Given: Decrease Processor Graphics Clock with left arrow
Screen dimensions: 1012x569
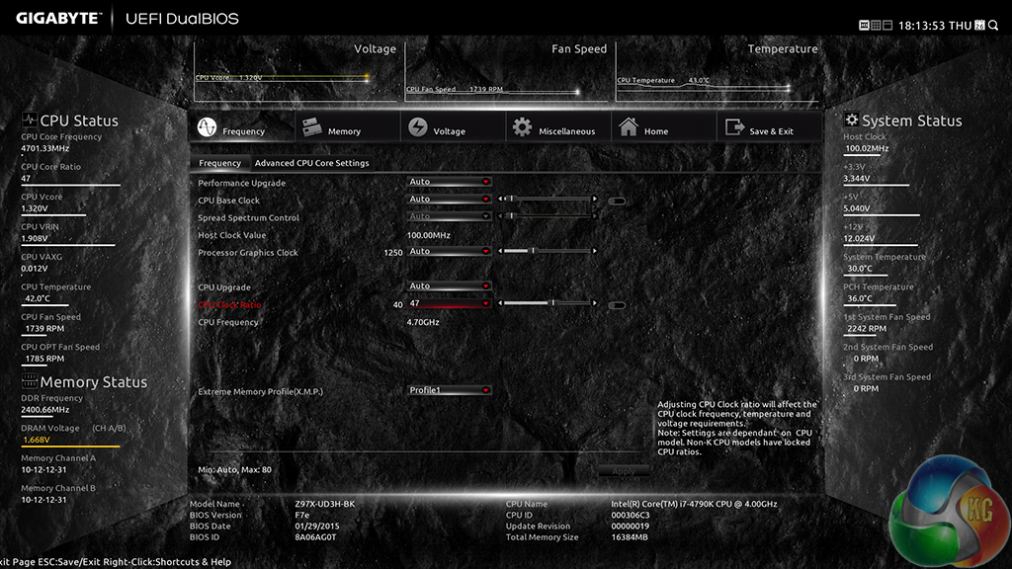Looking at the screenshot, I should [500, 251].
